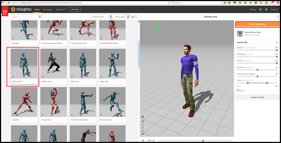This screenshot has width=281, height=143.
Task: Adjust the Character Arm-Space slider handle
Action: coord(258,76)
